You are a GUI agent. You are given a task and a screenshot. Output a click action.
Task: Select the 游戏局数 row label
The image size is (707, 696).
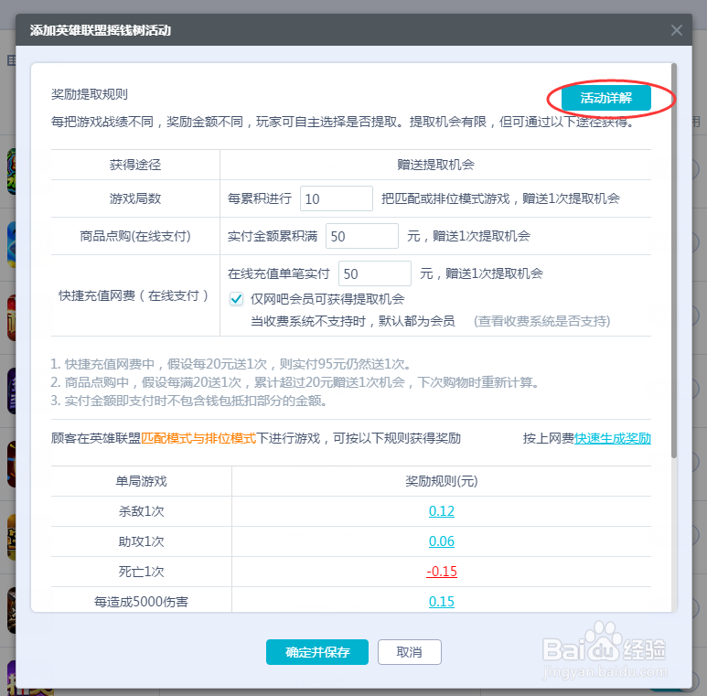[x=135, y=198]
